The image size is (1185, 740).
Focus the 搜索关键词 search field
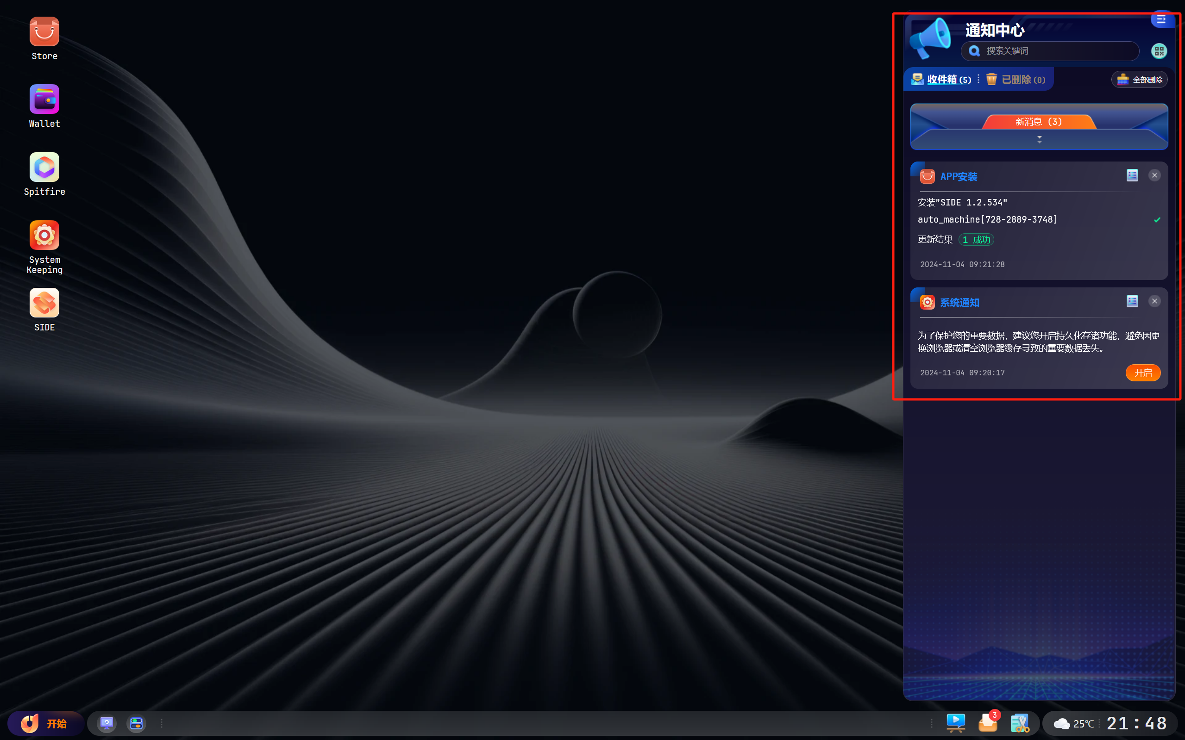(1050, 51)
